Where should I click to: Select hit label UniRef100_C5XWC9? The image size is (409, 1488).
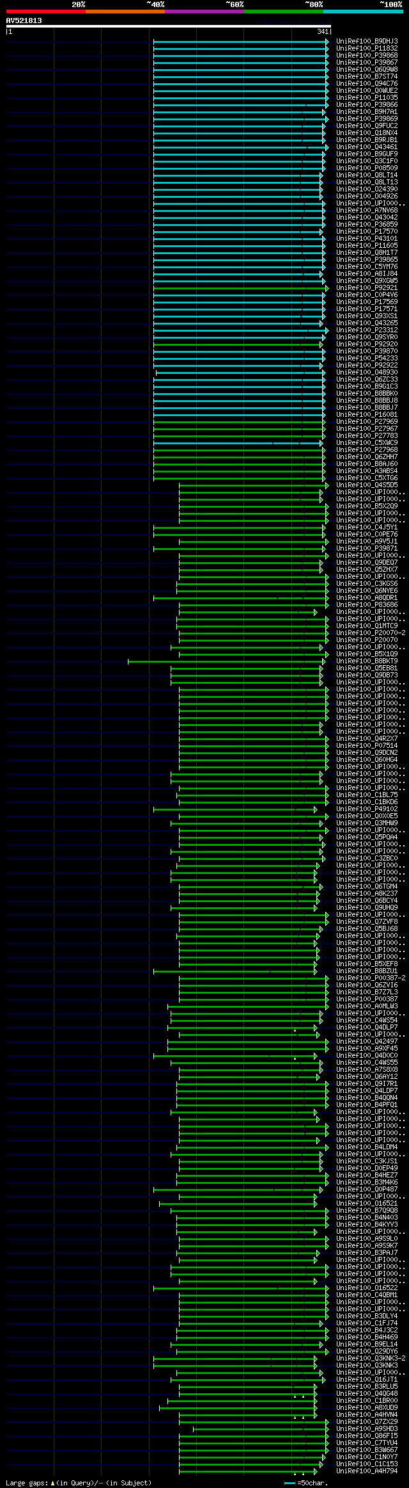(x=367, y=442)
